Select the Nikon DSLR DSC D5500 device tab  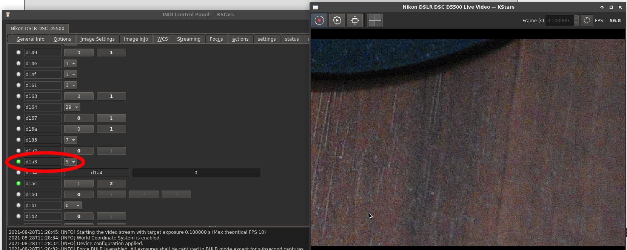point(37,28)
